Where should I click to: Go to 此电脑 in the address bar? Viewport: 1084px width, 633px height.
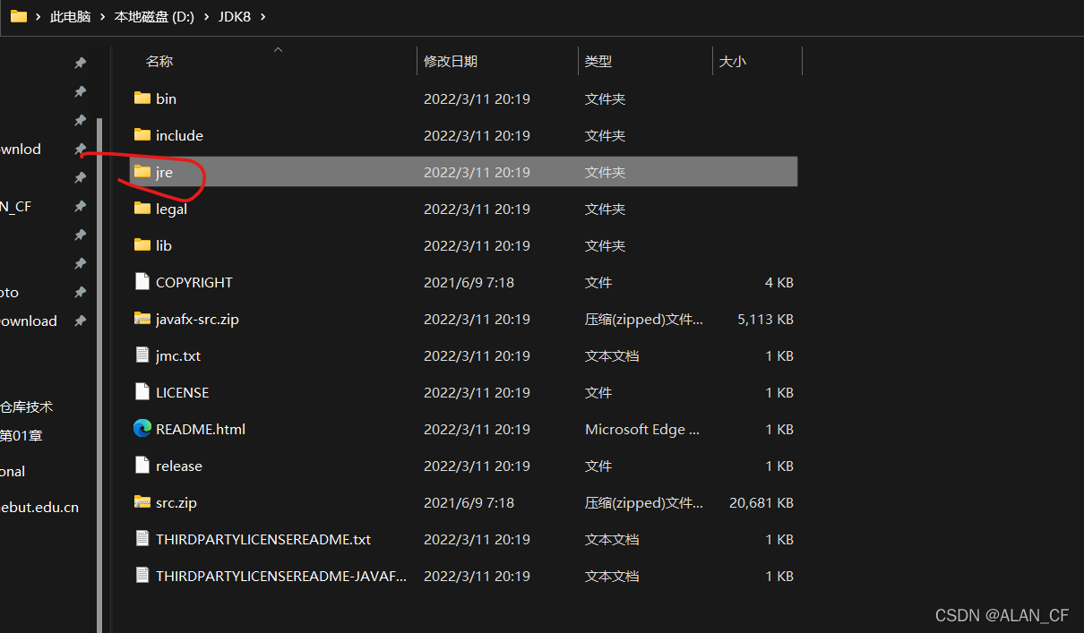point(70,17)
